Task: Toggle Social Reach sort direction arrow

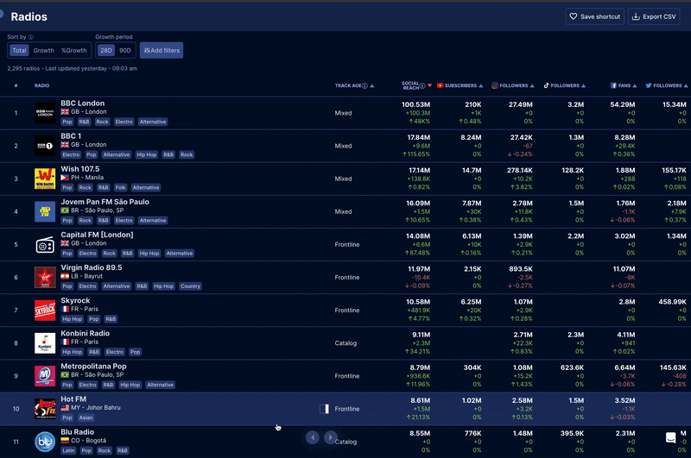Action: (x=429, y=85)
